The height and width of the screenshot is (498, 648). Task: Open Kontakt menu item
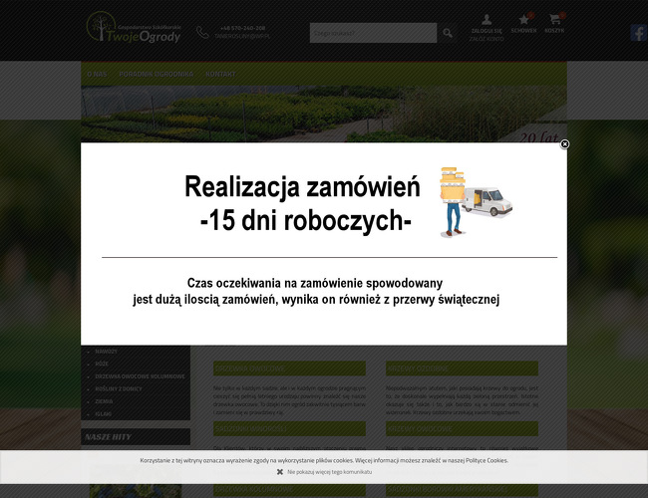pyautogui.click(x=220, y=74)
